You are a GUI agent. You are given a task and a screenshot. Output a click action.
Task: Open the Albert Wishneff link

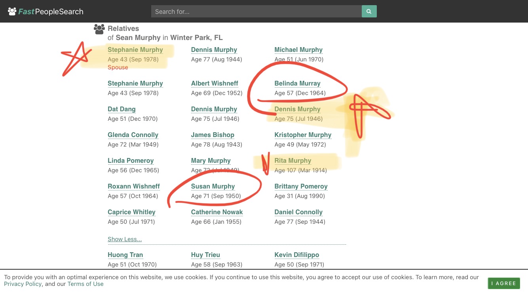point(215,84)
